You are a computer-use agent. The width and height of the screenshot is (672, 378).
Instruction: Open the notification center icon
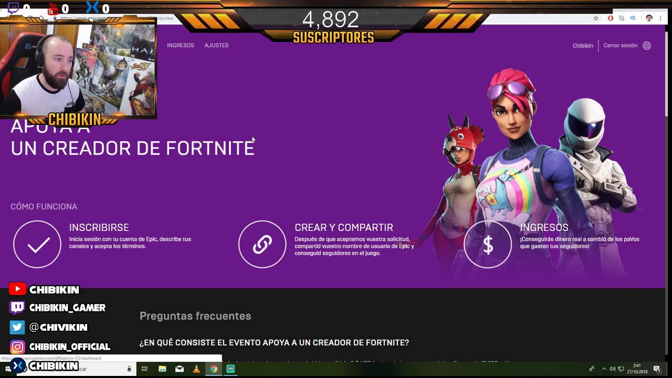point(657,369)
